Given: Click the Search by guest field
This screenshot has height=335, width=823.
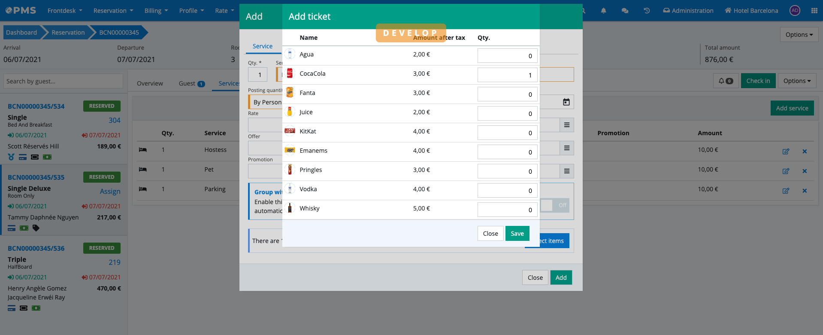Looking at the screenshot, I should pos(63,81).
